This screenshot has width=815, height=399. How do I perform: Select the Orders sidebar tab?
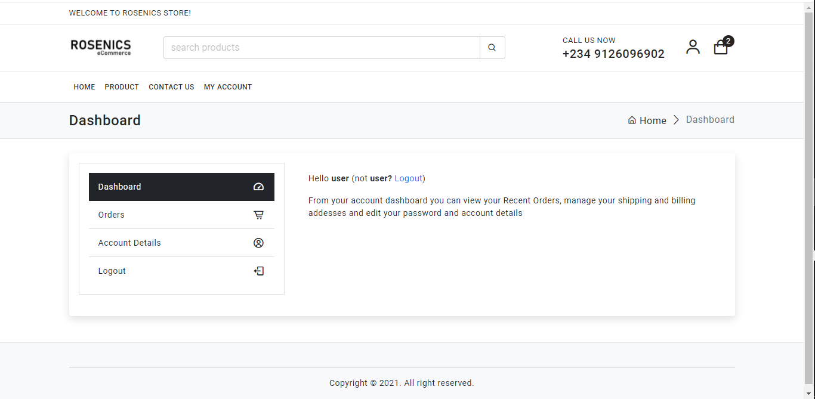tap(181, 215)
